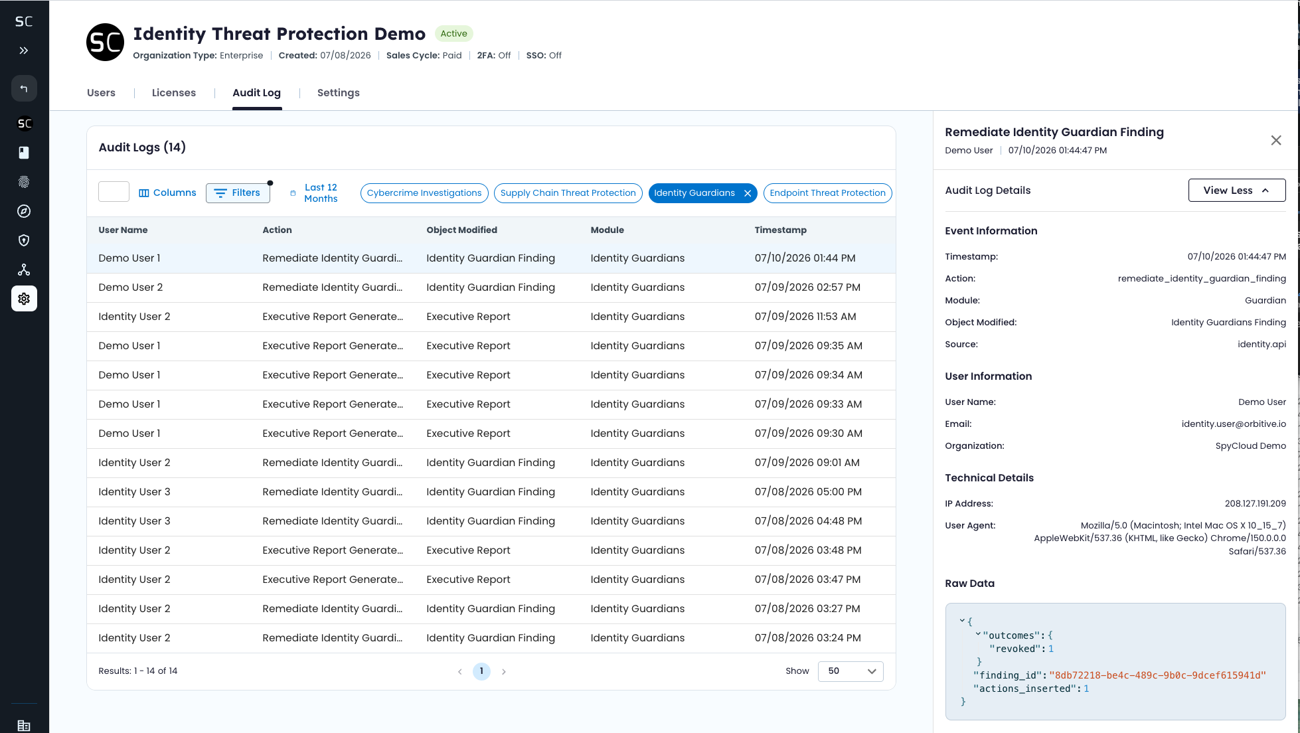Open the Settings tab
The height and width of the screenshot is (733, 1300).
(339, 93)
